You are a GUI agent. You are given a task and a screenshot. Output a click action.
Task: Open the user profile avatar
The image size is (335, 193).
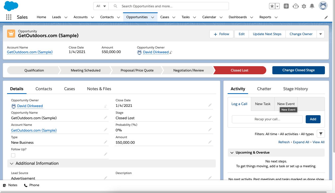[x=323, y=6]
